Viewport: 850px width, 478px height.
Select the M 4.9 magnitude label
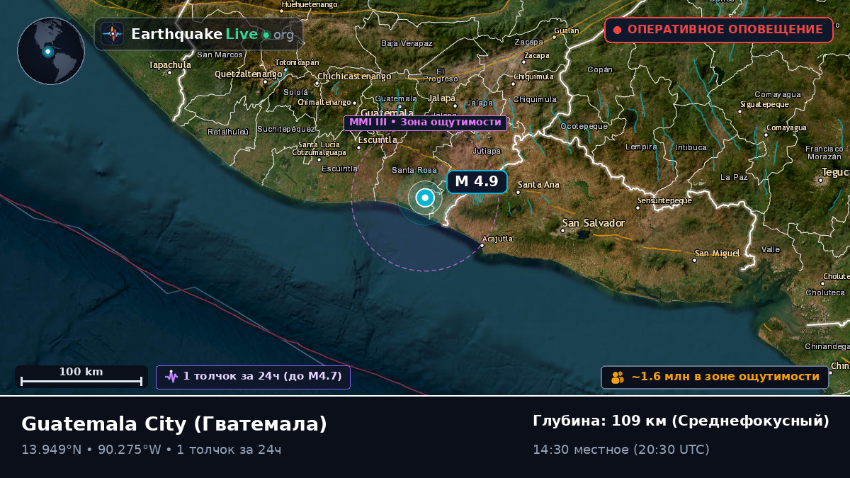coord(477,181)
